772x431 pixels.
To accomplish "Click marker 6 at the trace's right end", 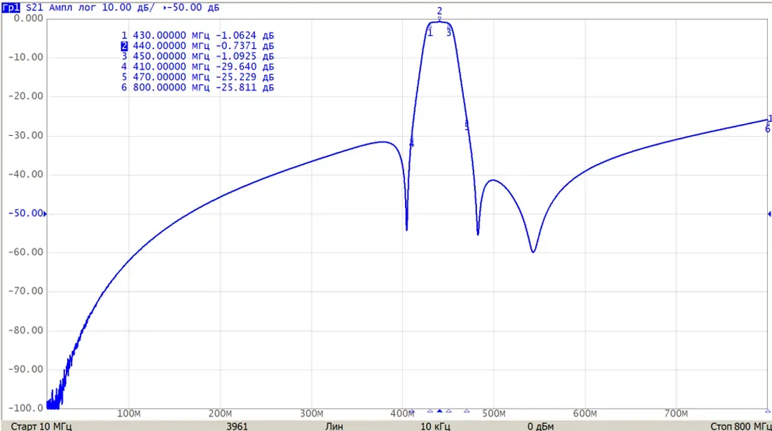I will tap(768, 129).
